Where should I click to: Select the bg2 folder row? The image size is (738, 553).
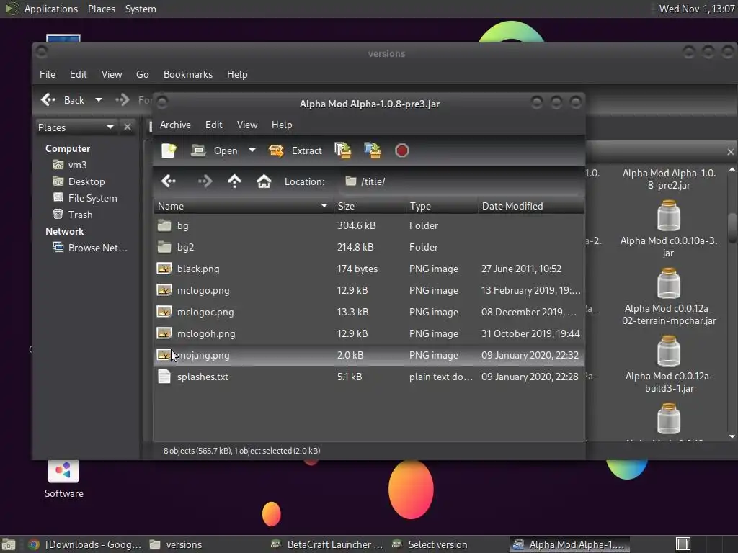370,248
